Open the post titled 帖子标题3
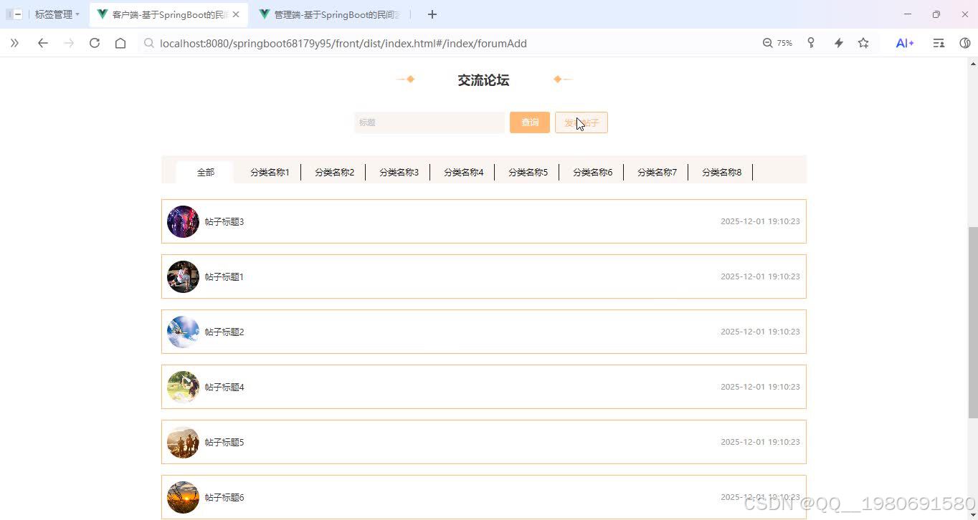Screen dimensions: 978x520 click(484, 221)
